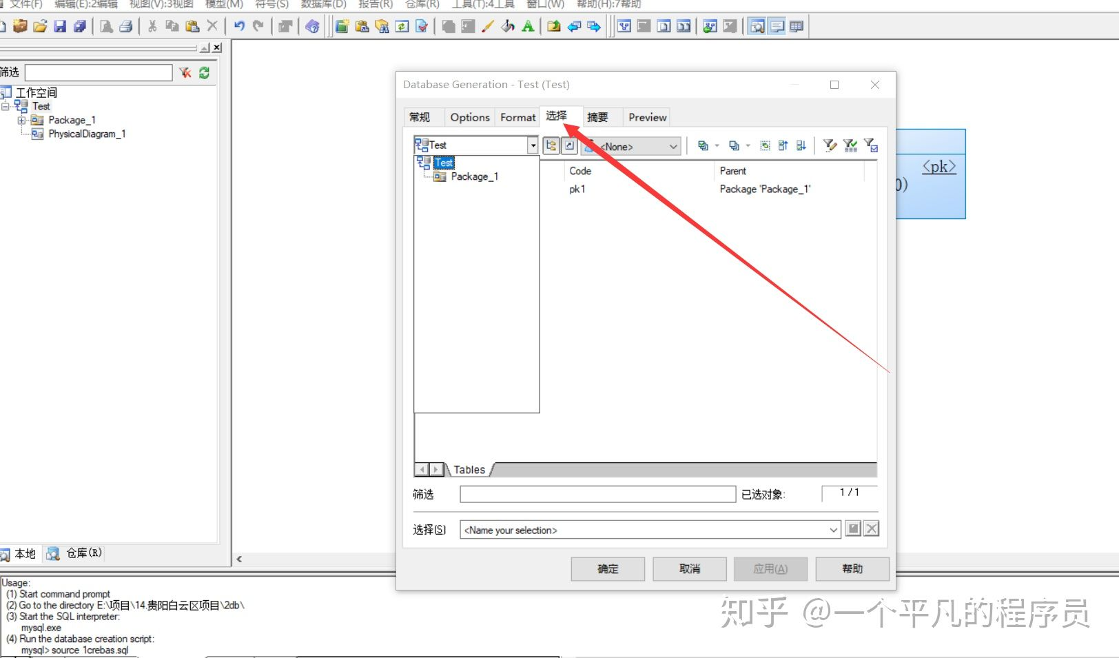Click the Copy icon in toolbar

click(172, 27)
